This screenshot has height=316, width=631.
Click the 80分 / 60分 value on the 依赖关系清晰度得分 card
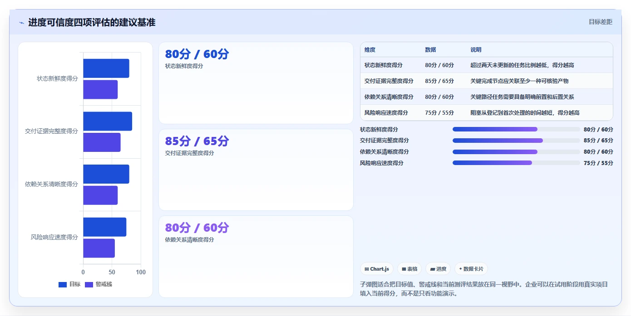click(197, 228)
